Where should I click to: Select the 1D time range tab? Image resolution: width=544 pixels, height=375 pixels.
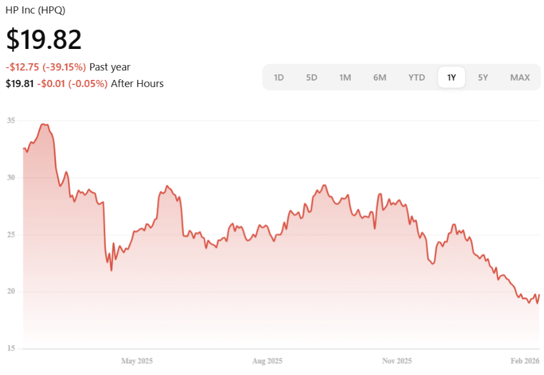coord(278,77)
